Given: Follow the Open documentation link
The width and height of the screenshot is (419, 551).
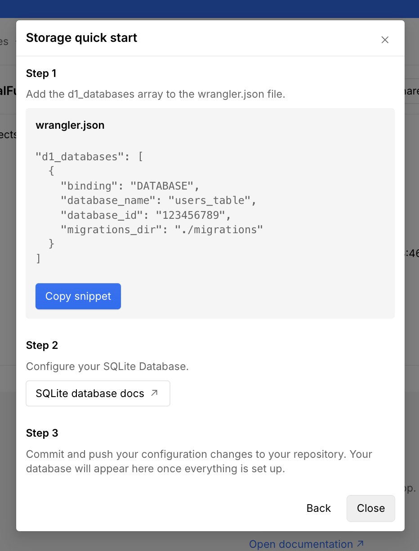Looking at the screenshot, I should (301, 544).
